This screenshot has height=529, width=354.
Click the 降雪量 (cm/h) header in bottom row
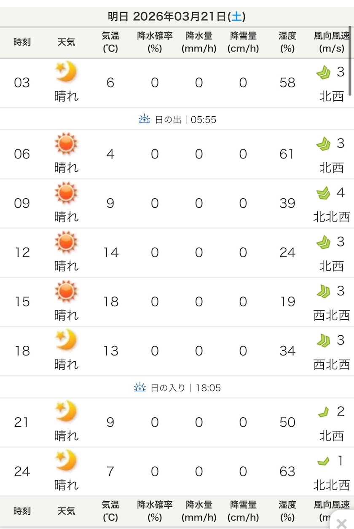[243, 511]
